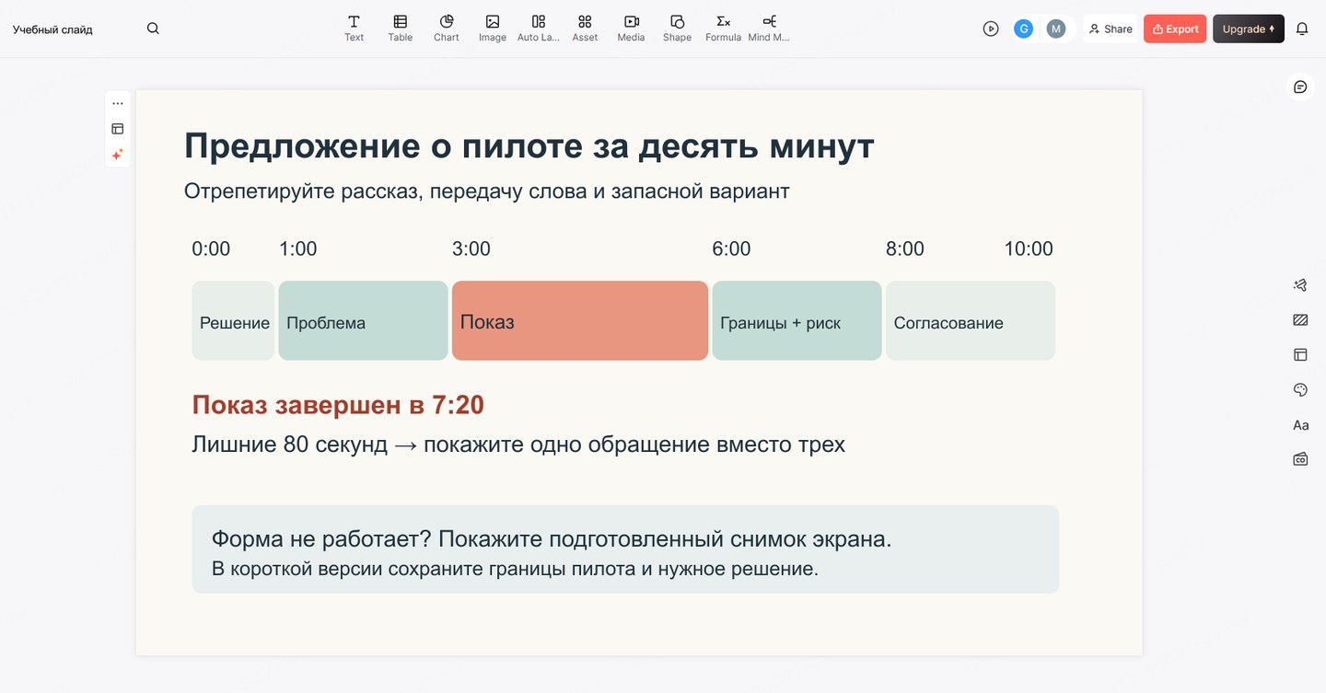Open the animation icon in right sidebar
Screen dimensions: 1326x693
pos(1300,285)
